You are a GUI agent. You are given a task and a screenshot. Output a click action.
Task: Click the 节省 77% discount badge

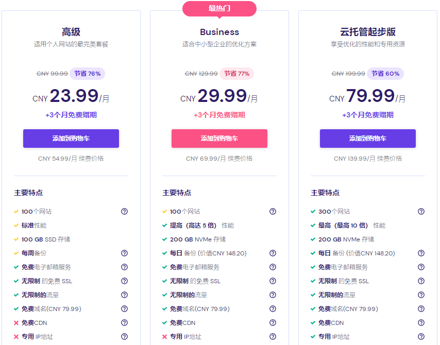[x=236, y=74]
